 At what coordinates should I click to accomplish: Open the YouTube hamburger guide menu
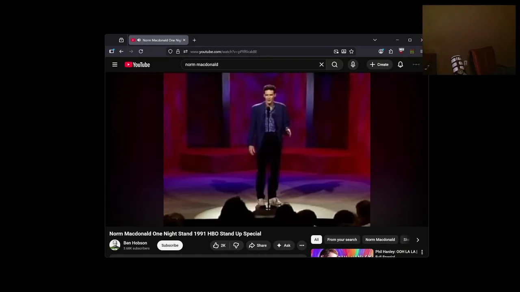[115, 64]
